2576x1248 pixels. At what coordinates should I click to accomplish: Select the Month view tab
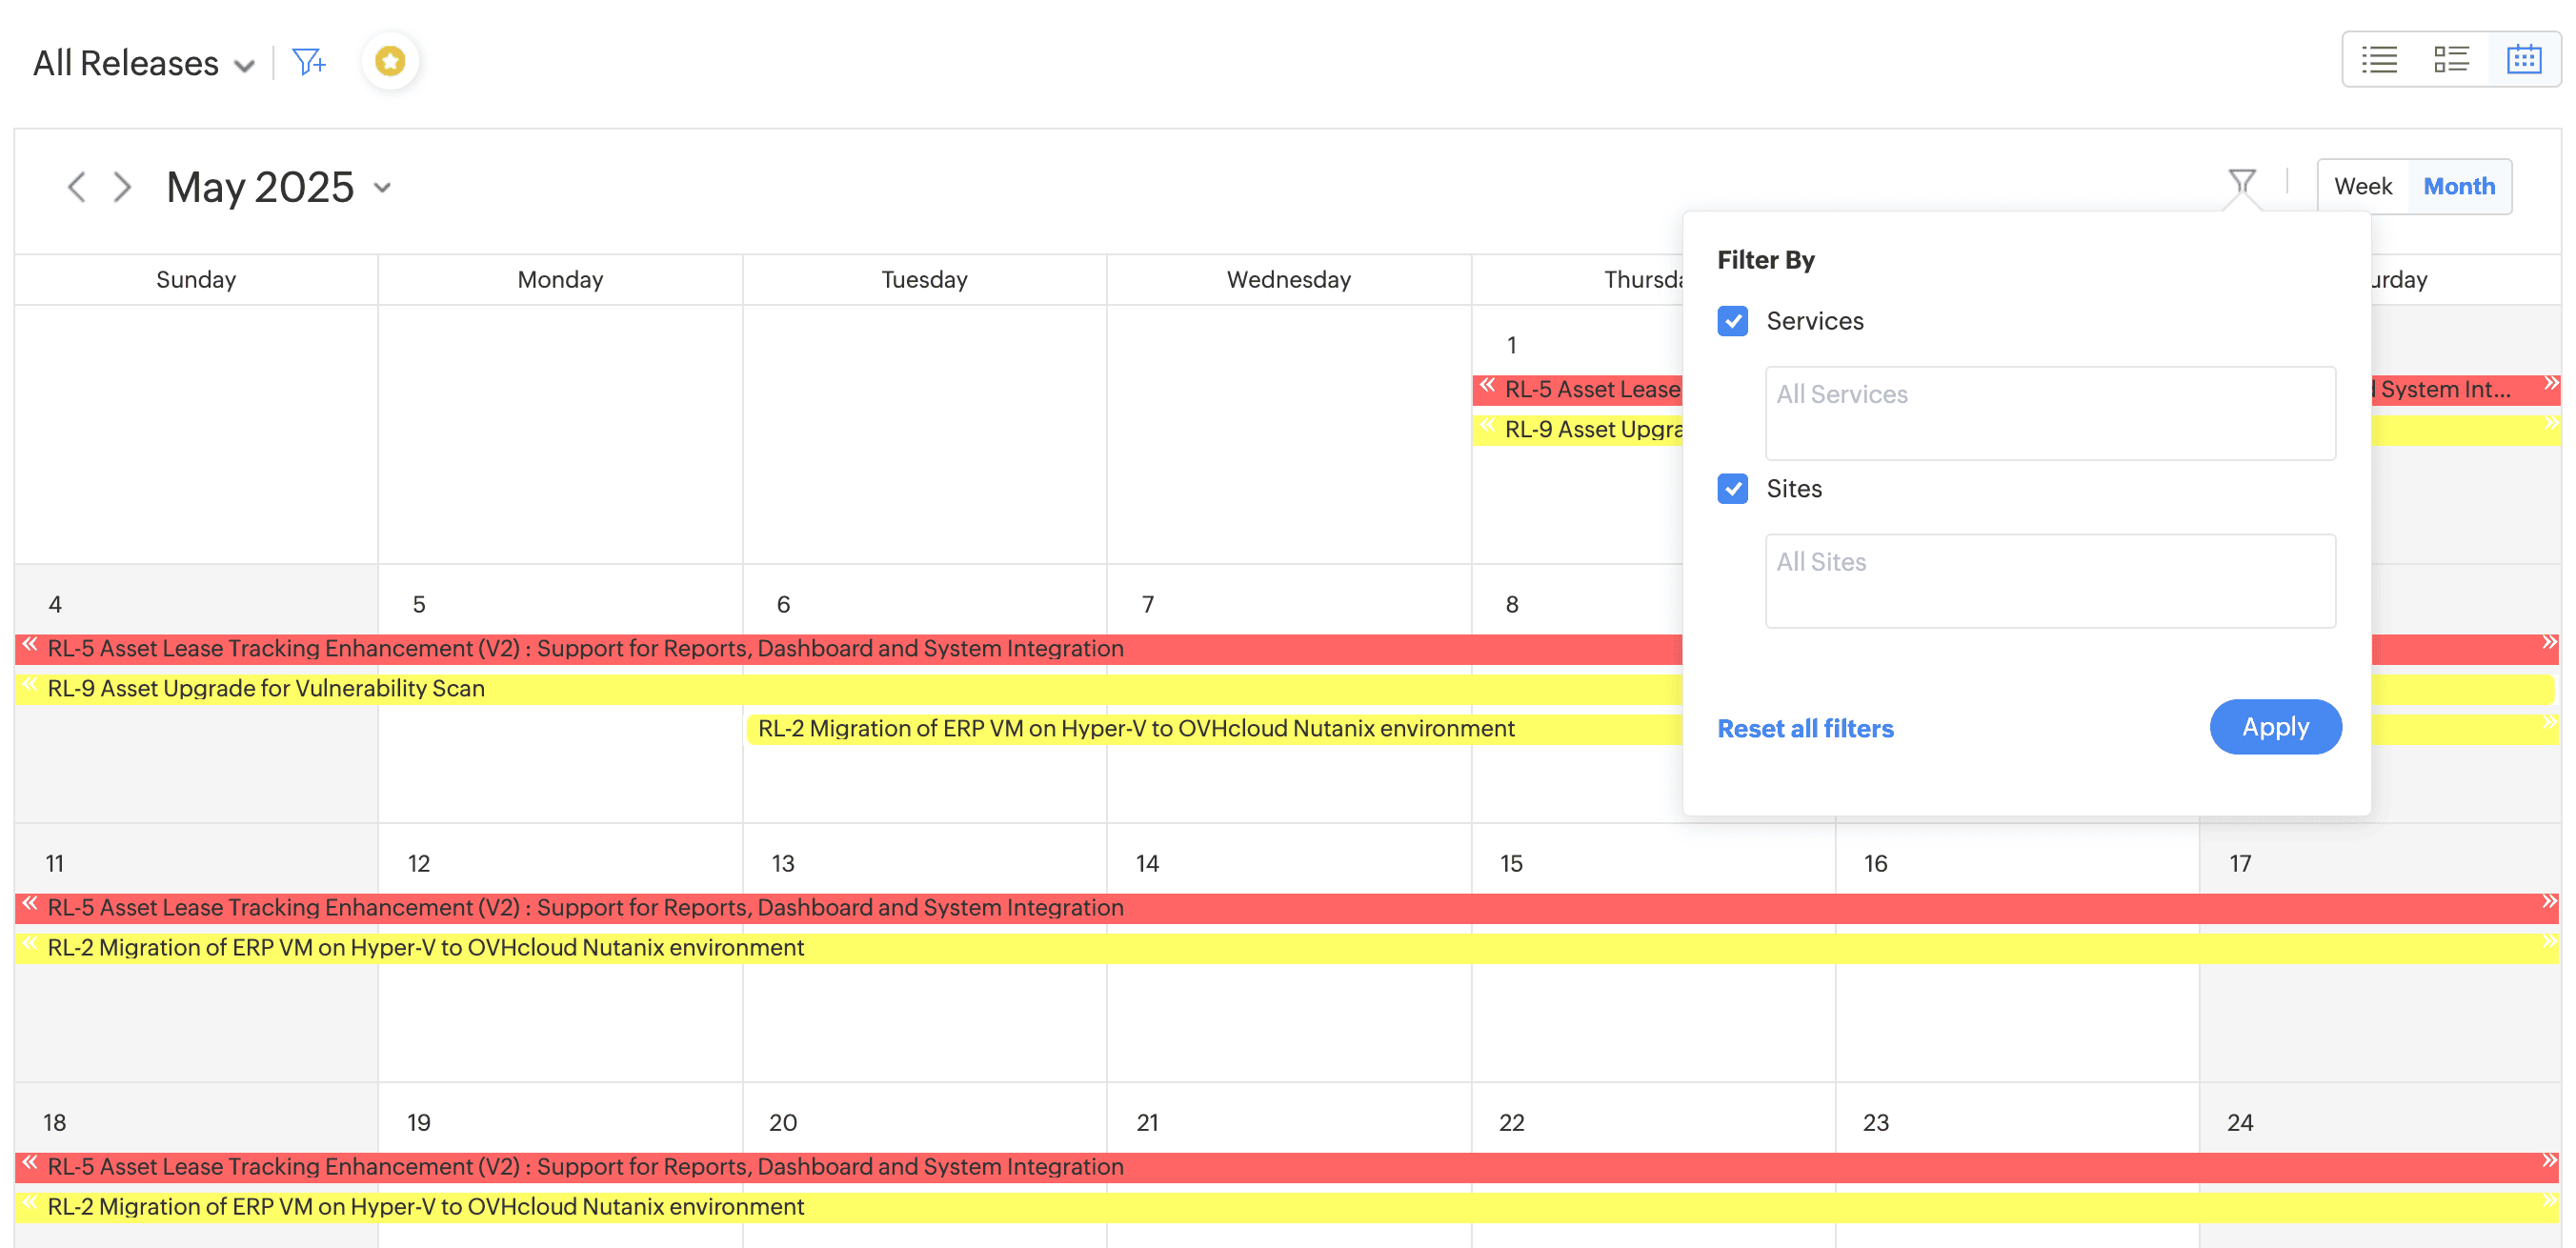pyautogui.click(x=2458, y=187)
